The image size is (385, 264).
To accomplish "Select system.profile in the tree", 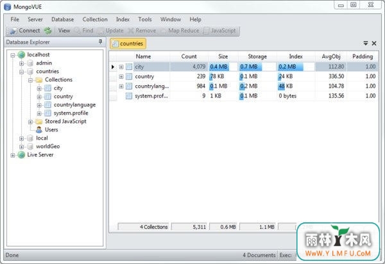I will point(71,113).
